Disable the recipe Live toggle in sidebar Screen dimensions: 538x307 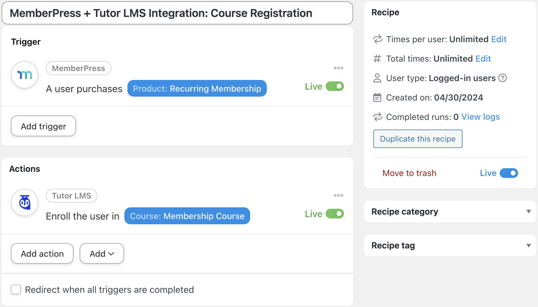click(509, 173)
